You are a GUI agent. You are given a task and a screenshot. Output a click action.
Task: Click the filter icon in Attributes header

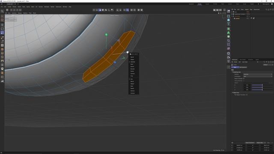coord(266,62)
